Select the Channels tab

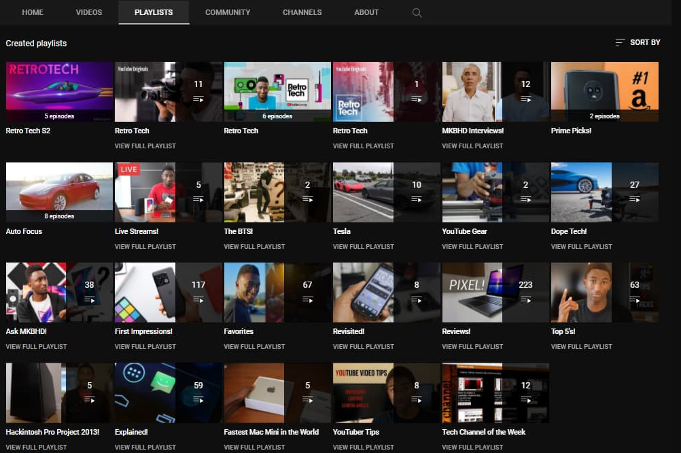click(x=302, y=12)
